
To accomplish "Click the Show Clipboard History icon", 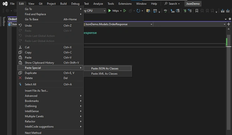I will pyautogui.click(x=20, y=62).
